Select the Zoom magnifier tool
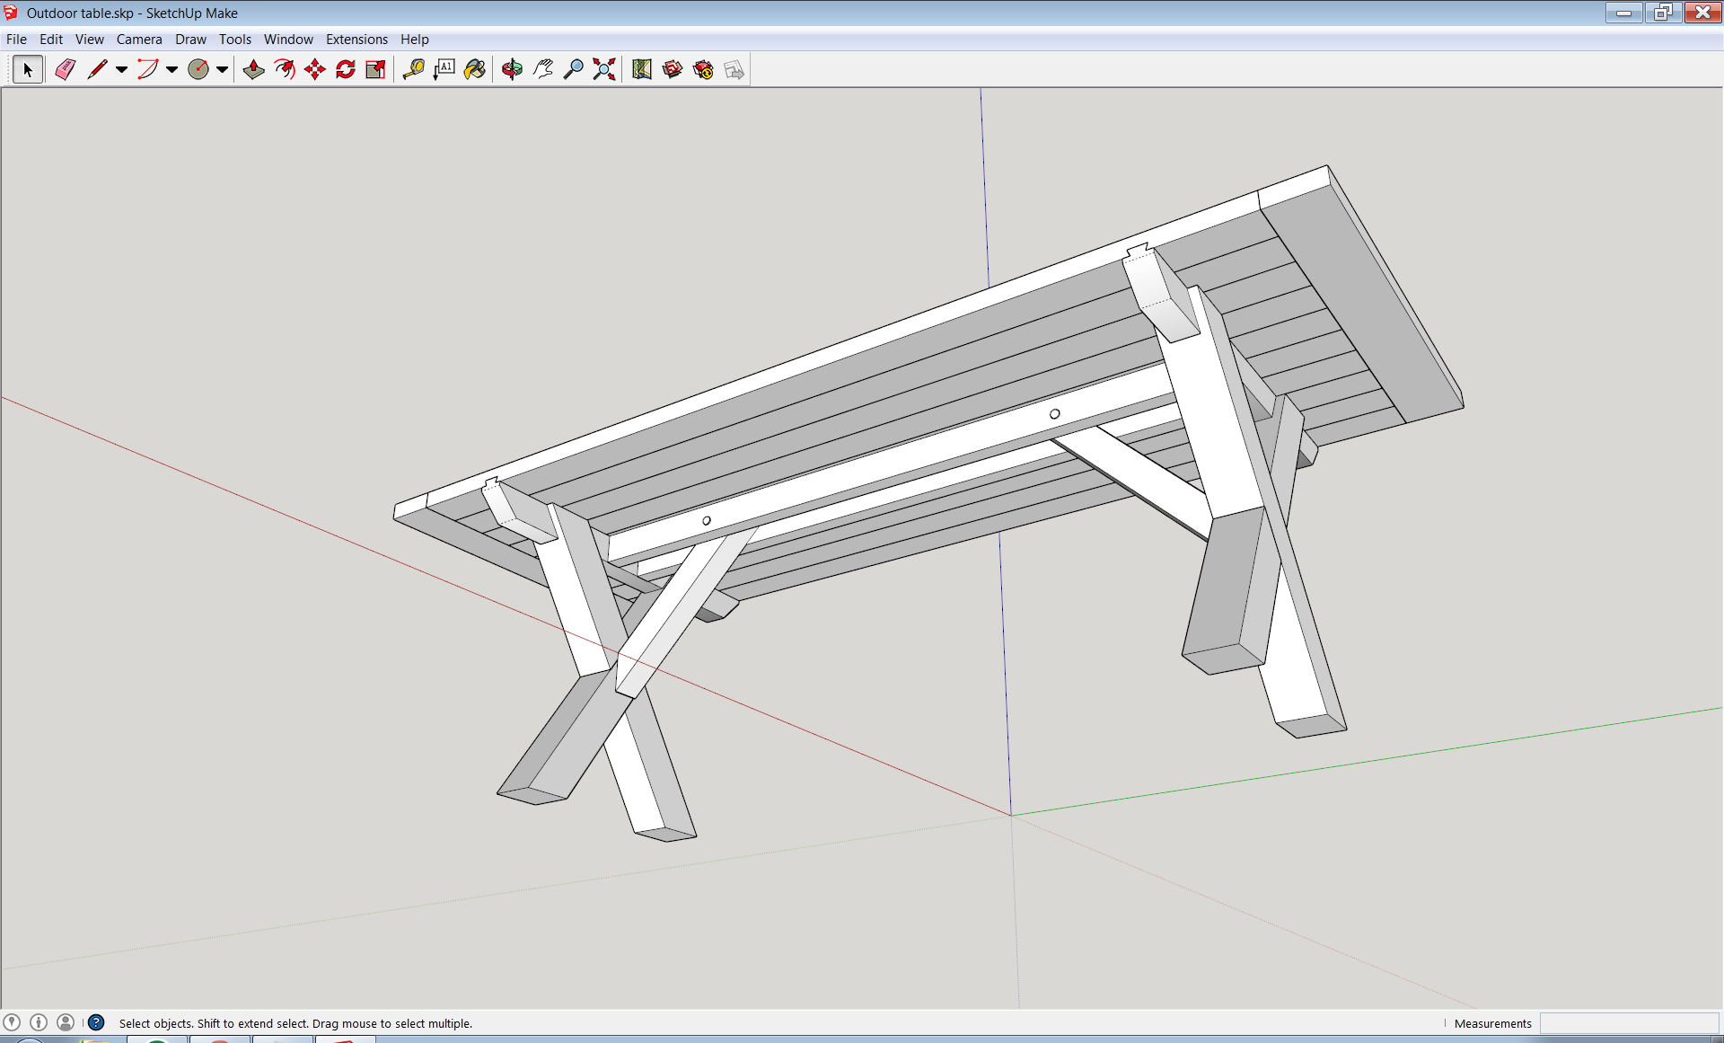This screenshot has height=1043, width=1724. 574,69
